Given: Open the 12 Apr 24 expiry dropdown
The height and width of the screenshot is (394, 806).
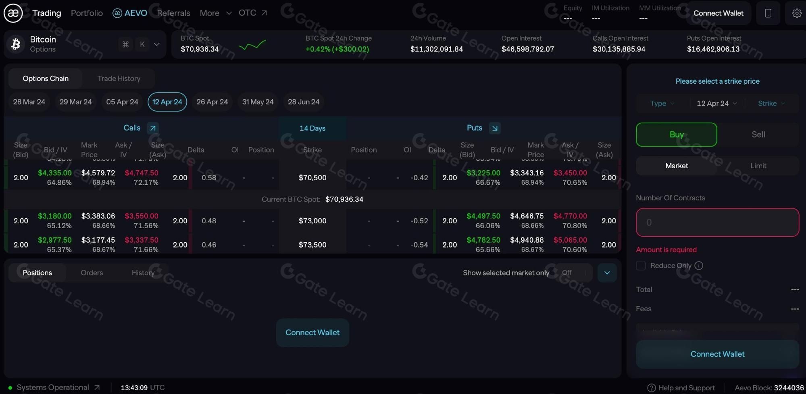Looking at the screenshot, I should [717, 103].
